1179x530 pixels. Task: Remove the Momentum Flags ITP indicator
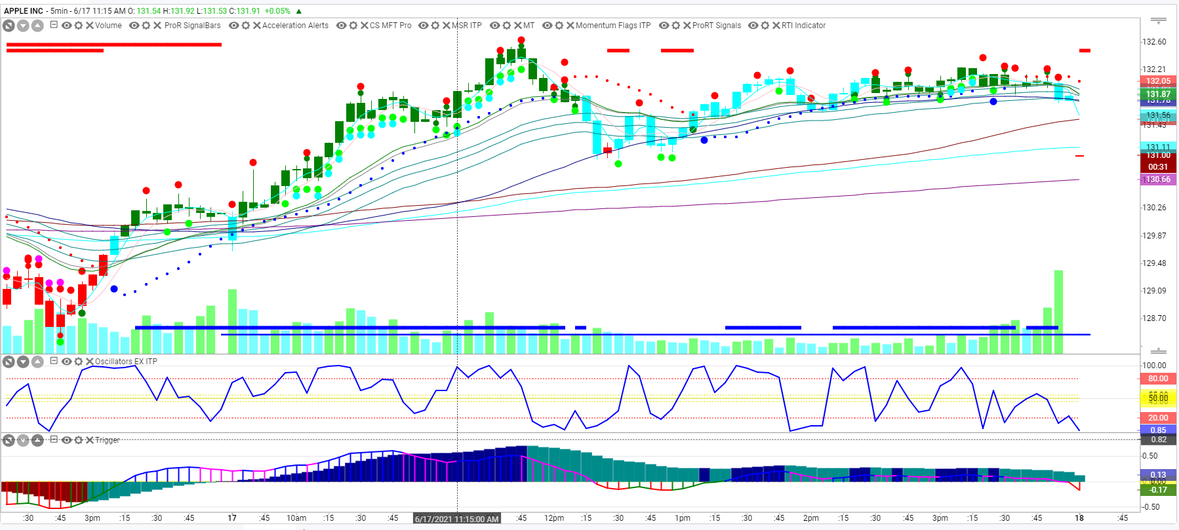[570, 26]
